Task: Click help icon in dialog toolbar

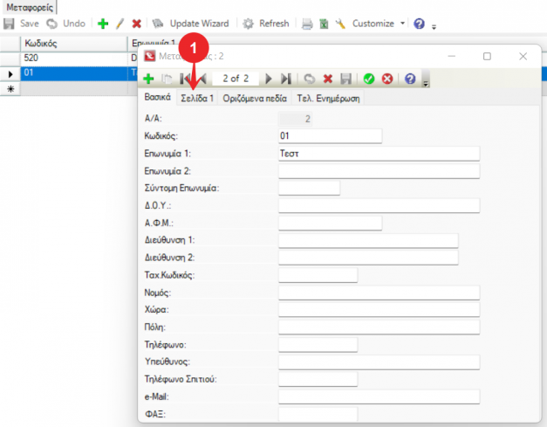Action: (410, 79)
